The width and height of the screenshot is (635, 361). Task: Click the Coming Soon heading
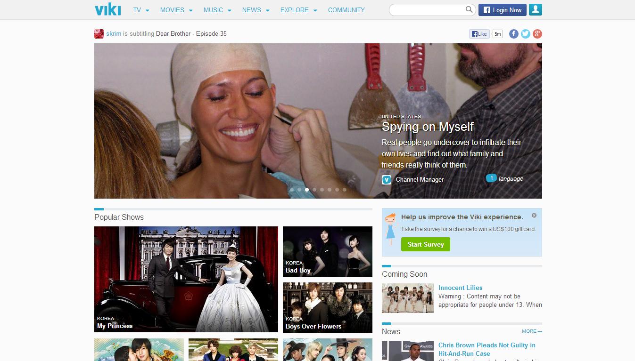pyautogui.click(x=404, y=274)
